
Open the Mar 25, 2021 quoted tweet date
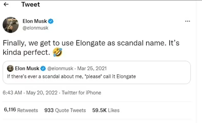(92, 68)
